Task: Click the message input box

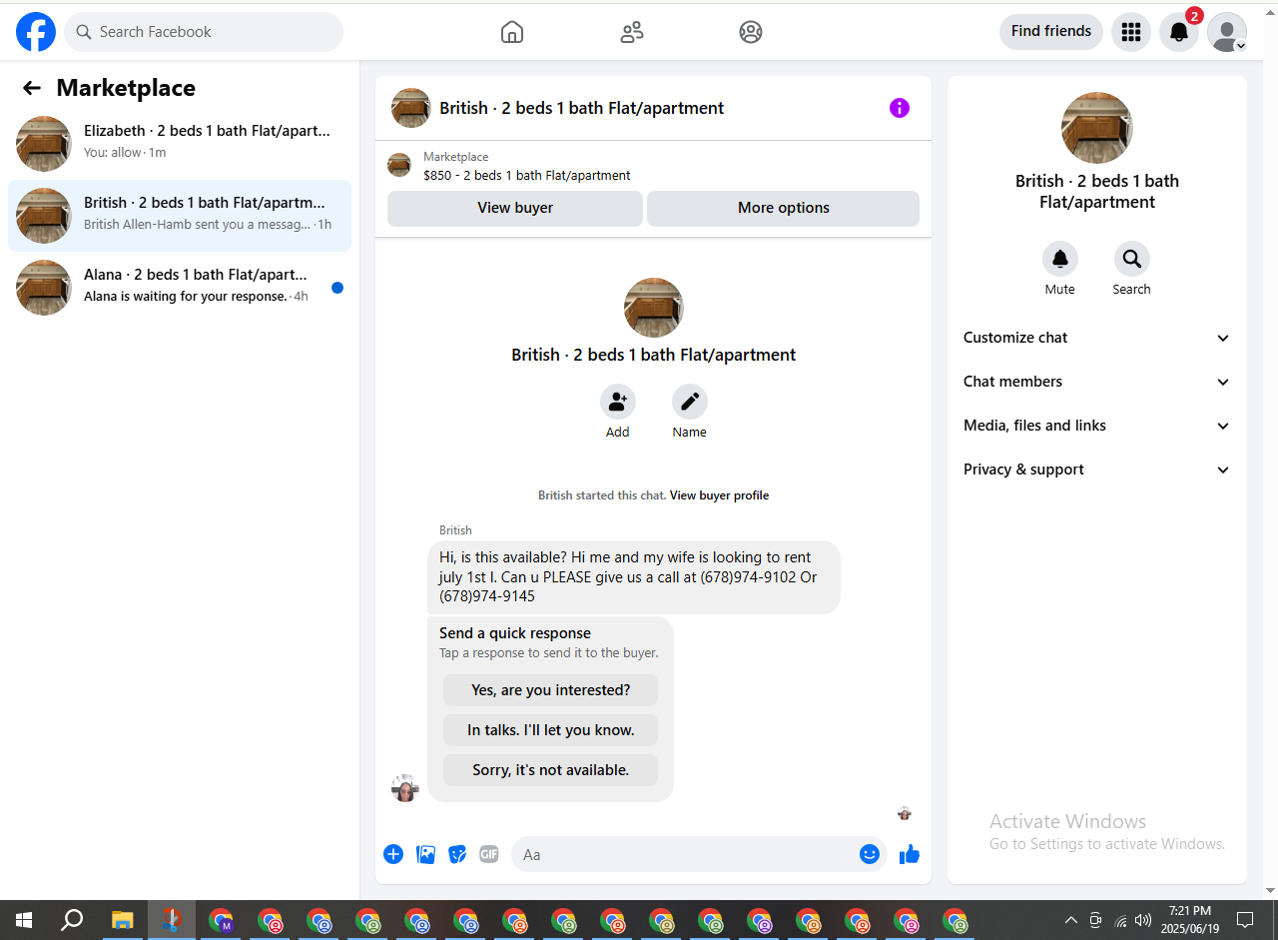Action: [x=687, y=854]
